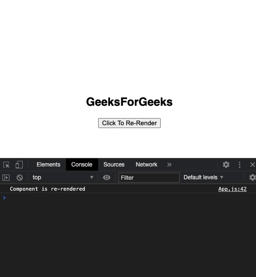Show more DevTools tabs
256x277 pixels.
click(169, 165)
